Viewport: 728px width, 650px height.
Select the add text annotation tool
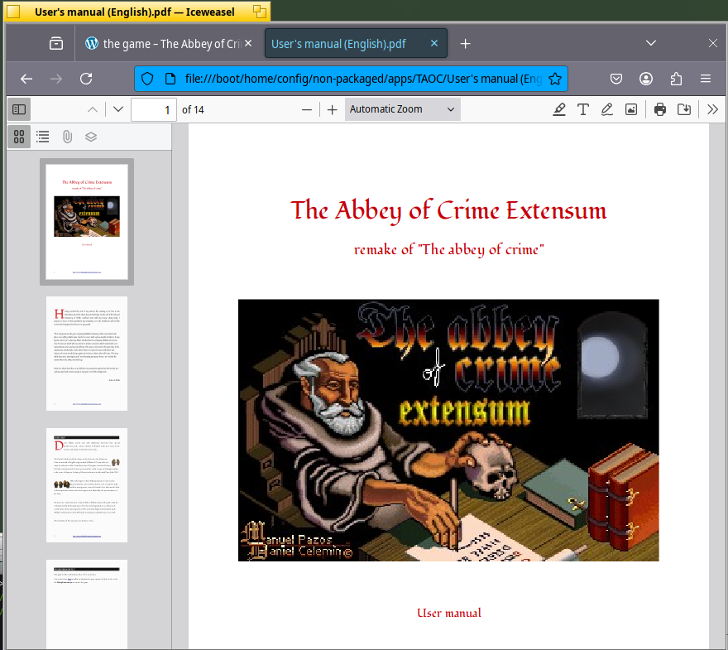click(583, 109)
